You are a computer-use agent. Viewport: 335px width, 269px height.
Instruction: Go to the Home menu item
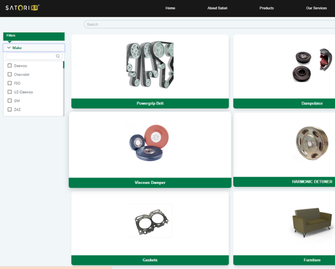[x=170, y=8]
